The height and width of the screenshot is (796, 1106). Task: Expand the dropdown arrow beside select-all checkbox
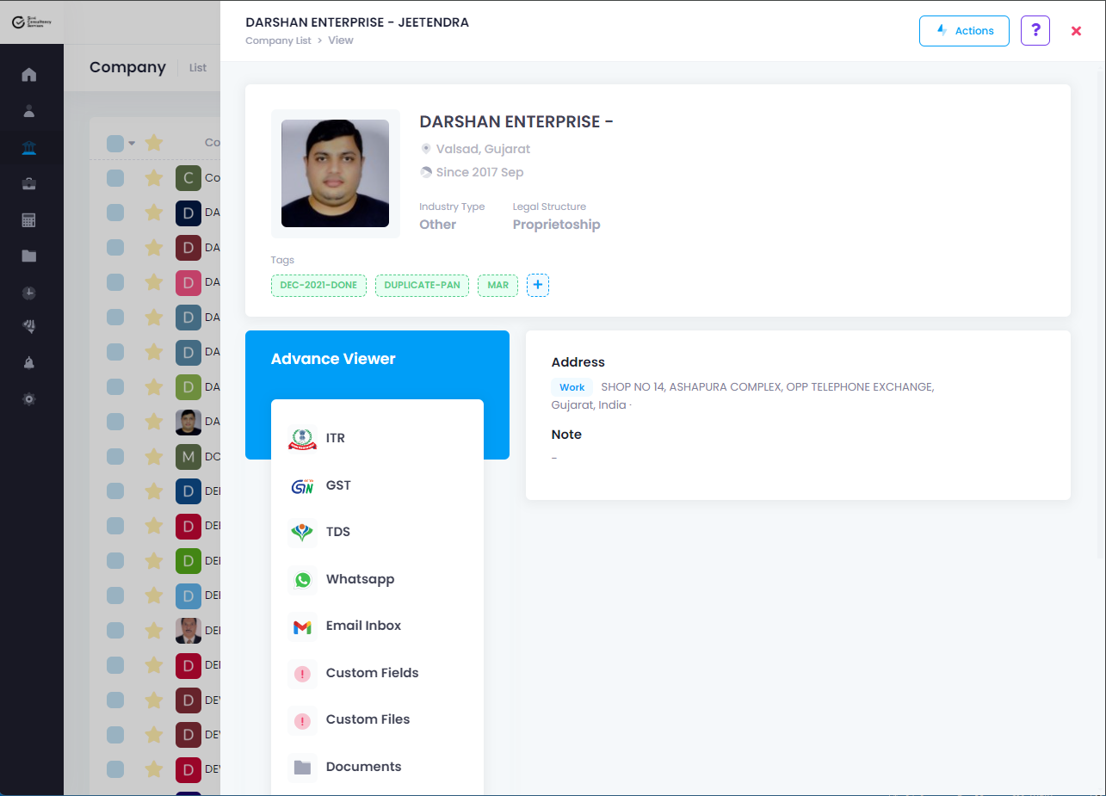click(132, 144)
